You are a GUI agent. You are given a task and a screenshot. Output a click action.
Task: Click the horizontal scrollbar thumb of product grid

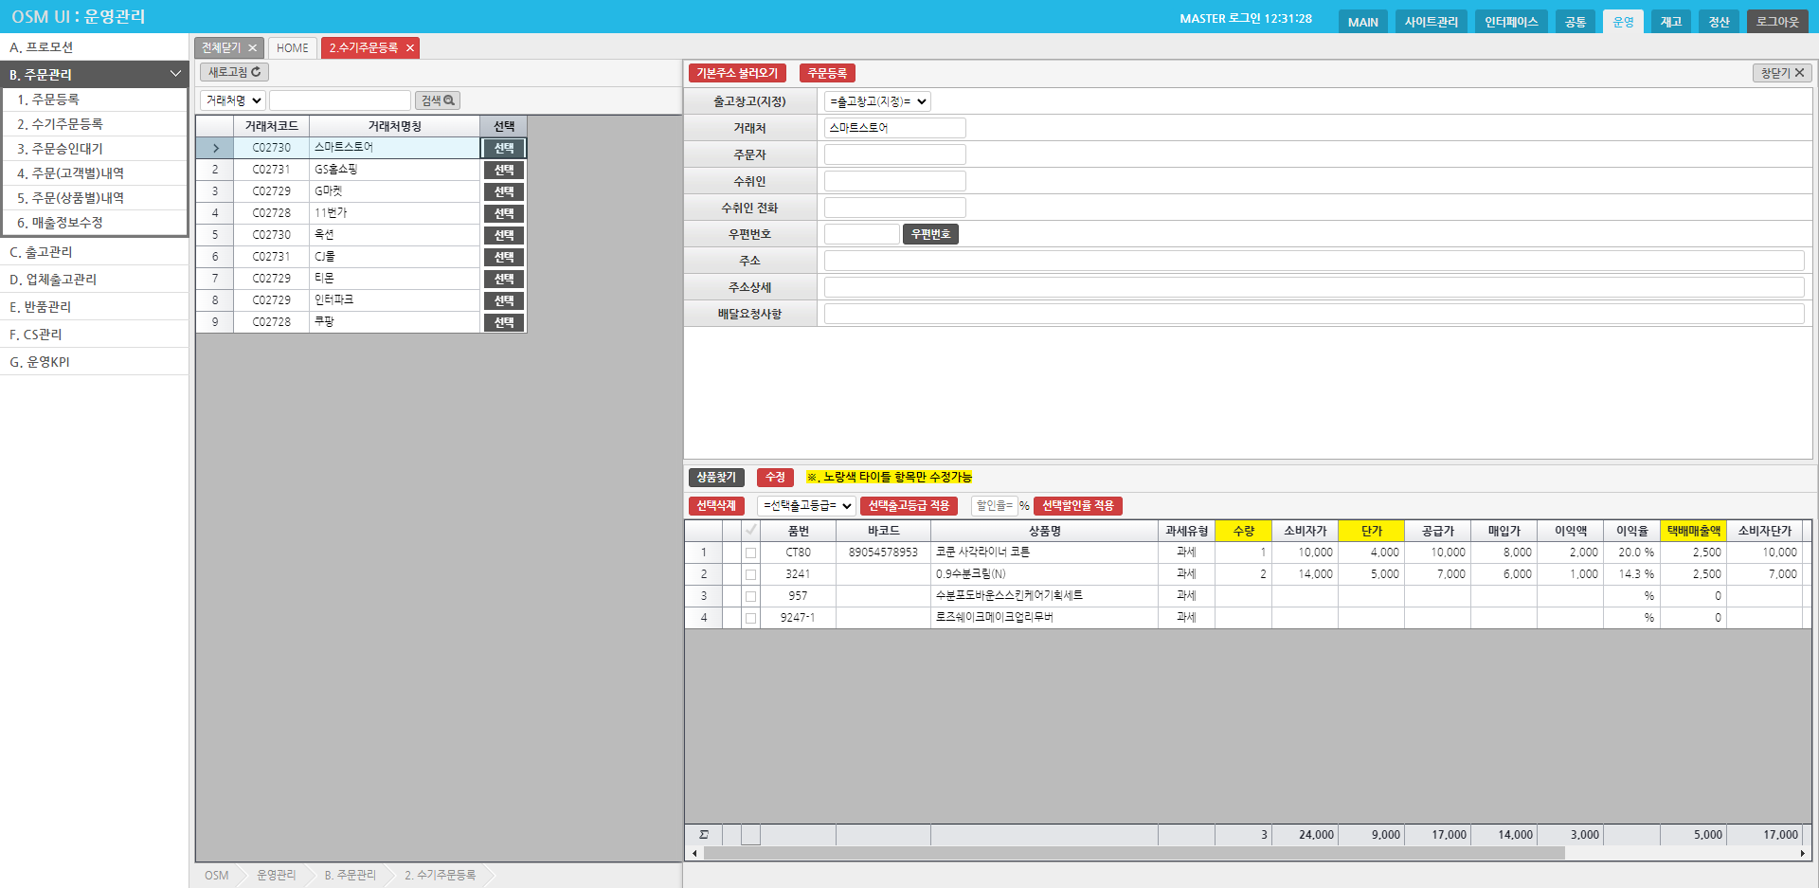(1134, 854)
